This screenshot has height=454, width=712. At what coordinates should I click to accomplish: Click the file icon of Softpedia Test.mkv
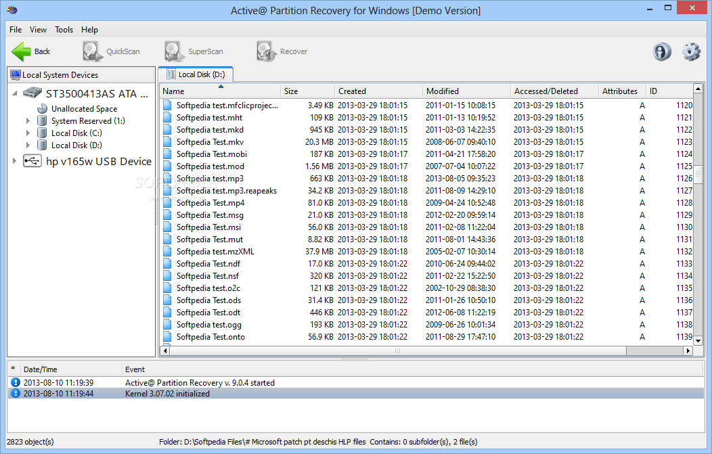[x=167, y=142]
